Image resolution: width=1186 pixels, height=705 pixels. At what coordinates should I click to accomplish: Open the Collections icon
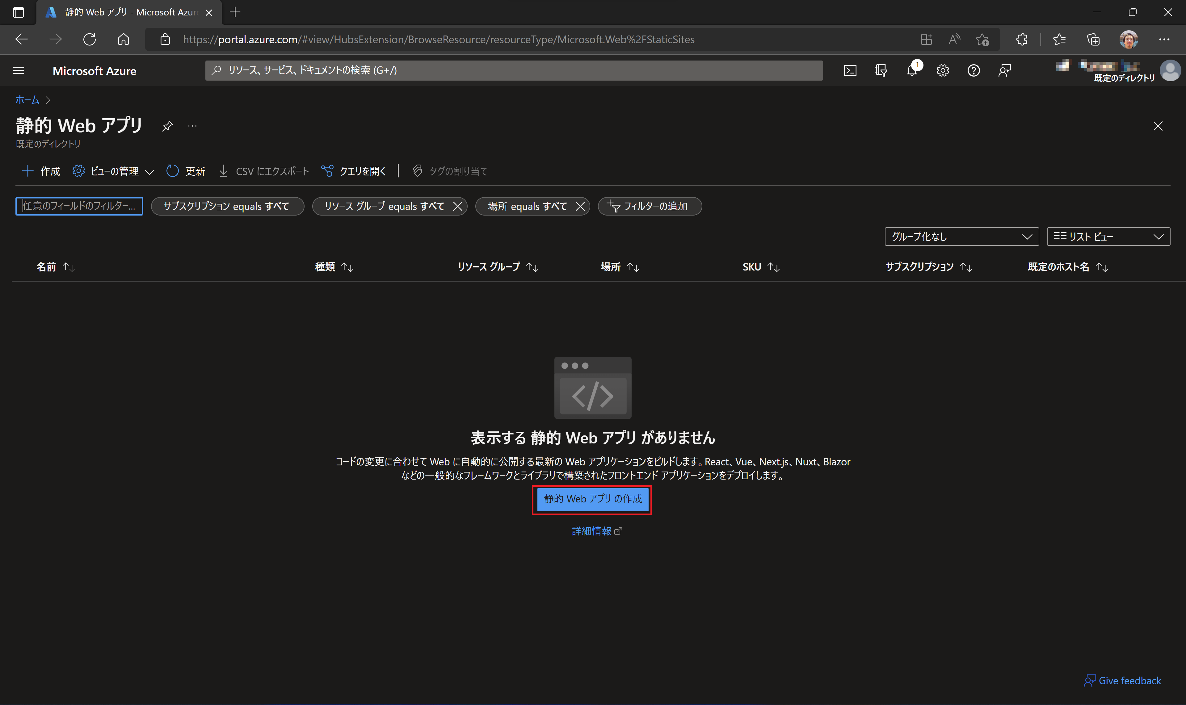pos(1093,40)
